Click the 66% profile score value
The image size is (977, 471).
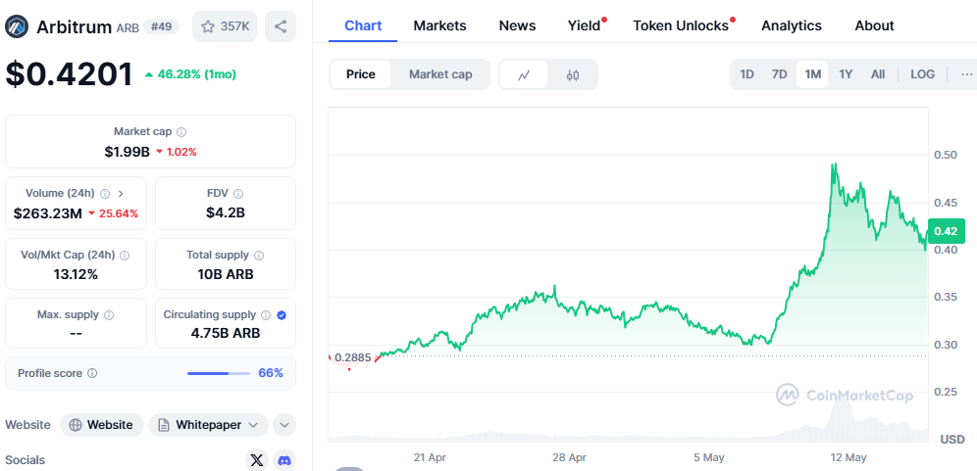271,373
